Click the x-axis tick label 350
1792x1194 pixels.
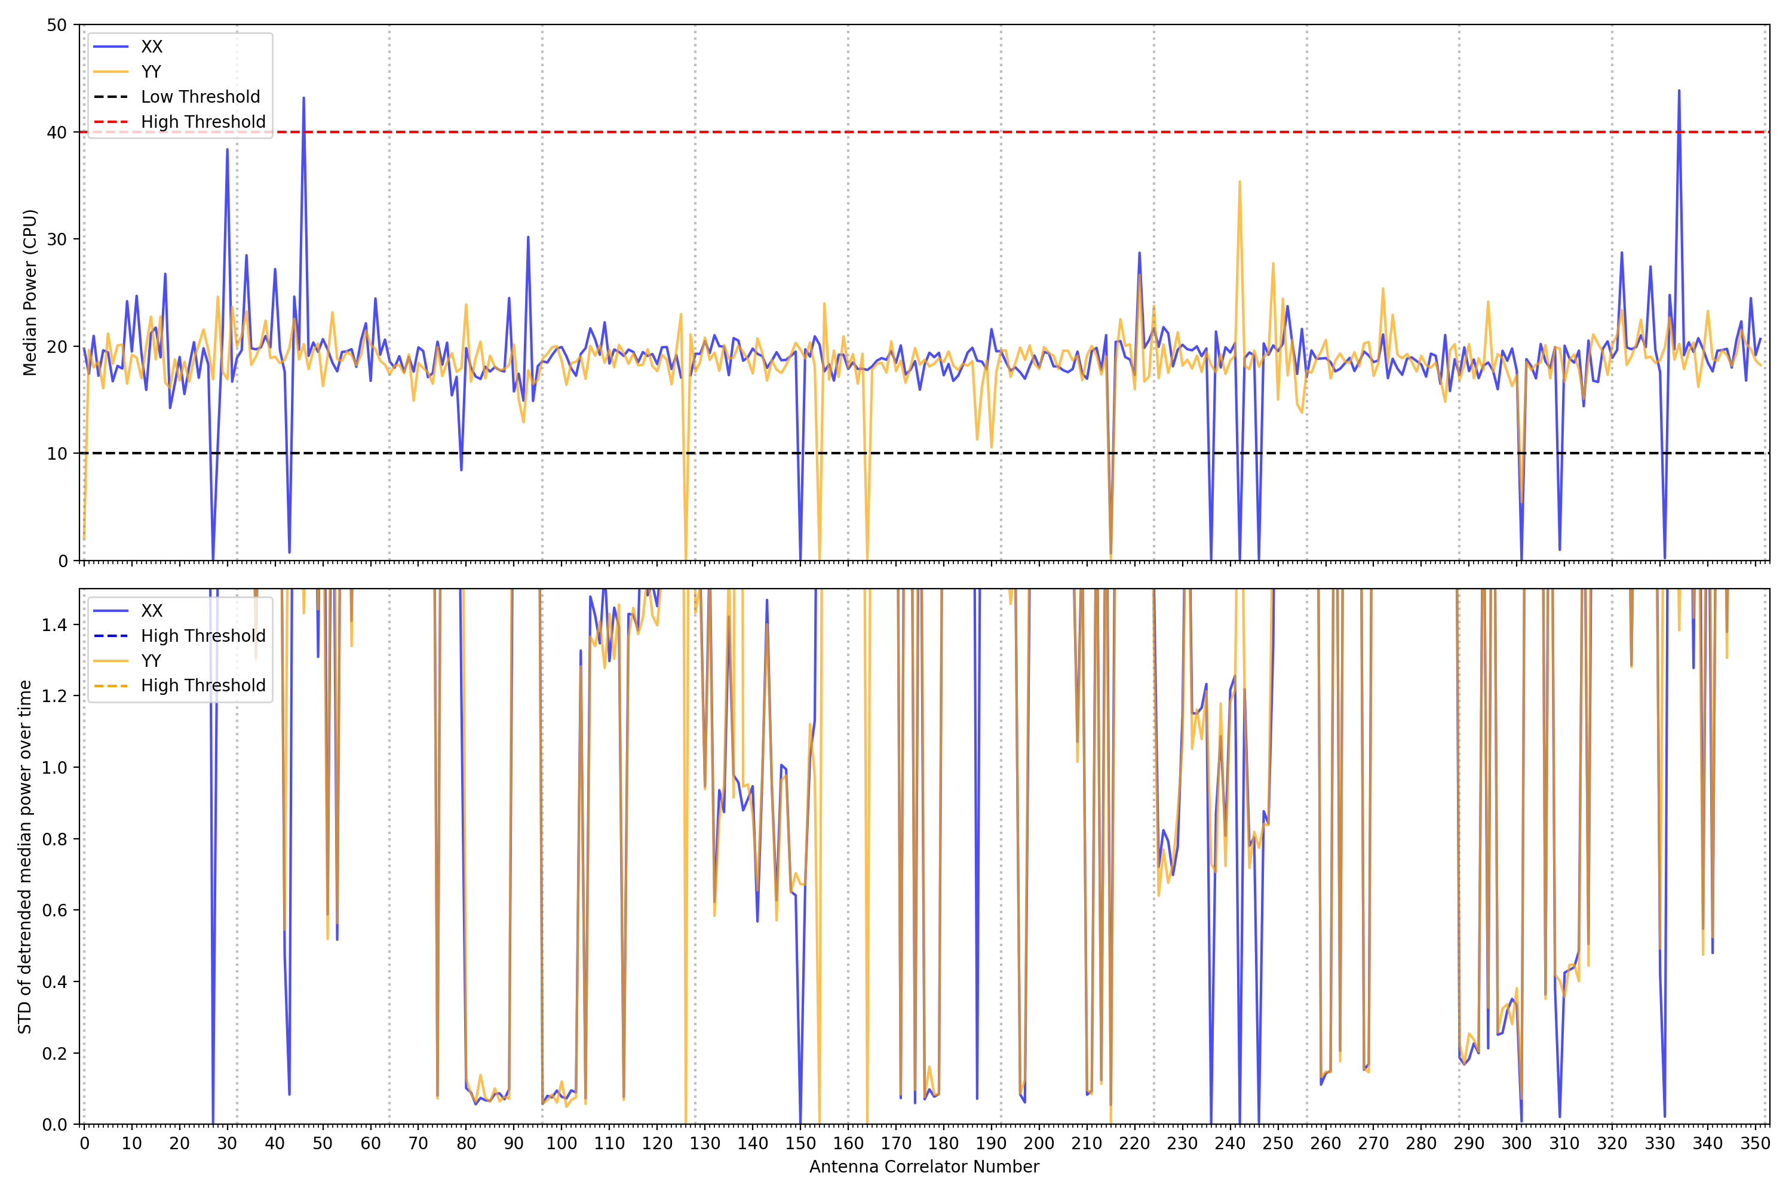click(1756, 1144)
